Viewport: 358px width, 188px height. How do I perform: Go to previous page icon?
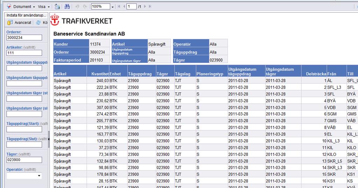point(124,7)
